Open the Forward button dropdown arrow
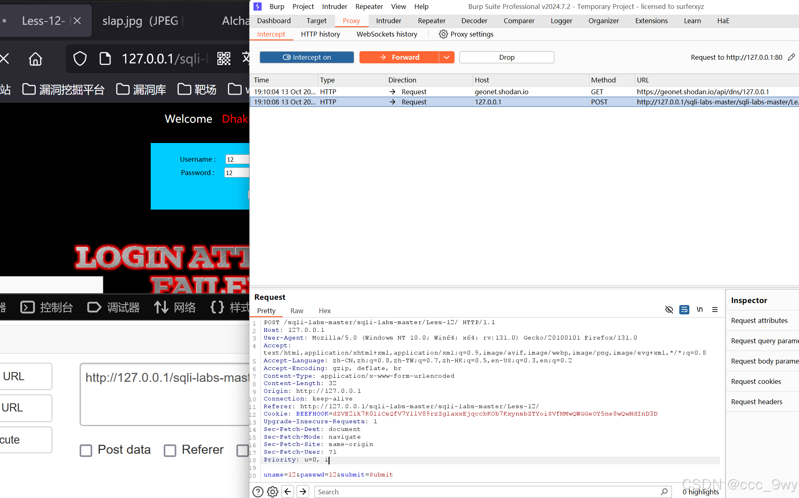Image resolution: width=799 pixels, height=498 pixels. 447,57
